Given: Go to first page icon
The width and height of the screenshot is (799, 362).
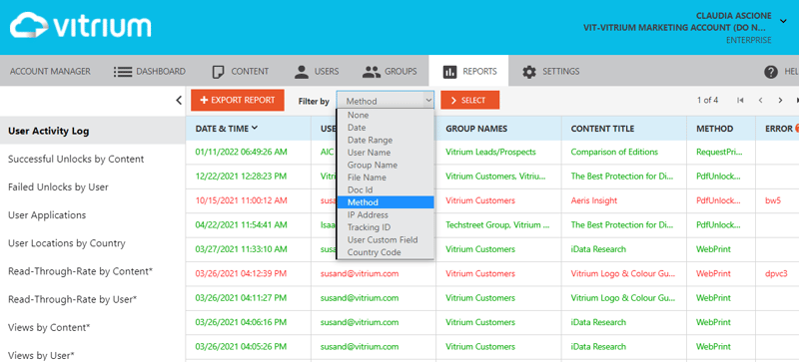Looking at the screenshot, I should pyautogui.click(x=740, y=101).
